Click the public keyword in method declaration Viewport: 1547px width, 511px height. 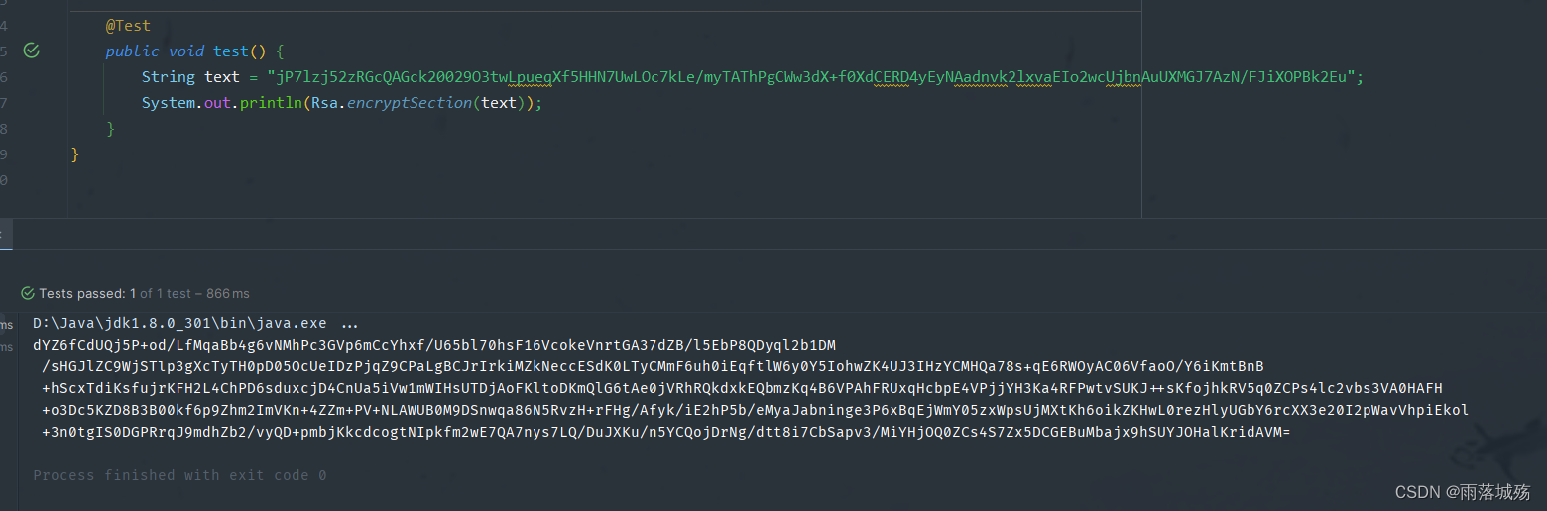click(x=132, y=51)
